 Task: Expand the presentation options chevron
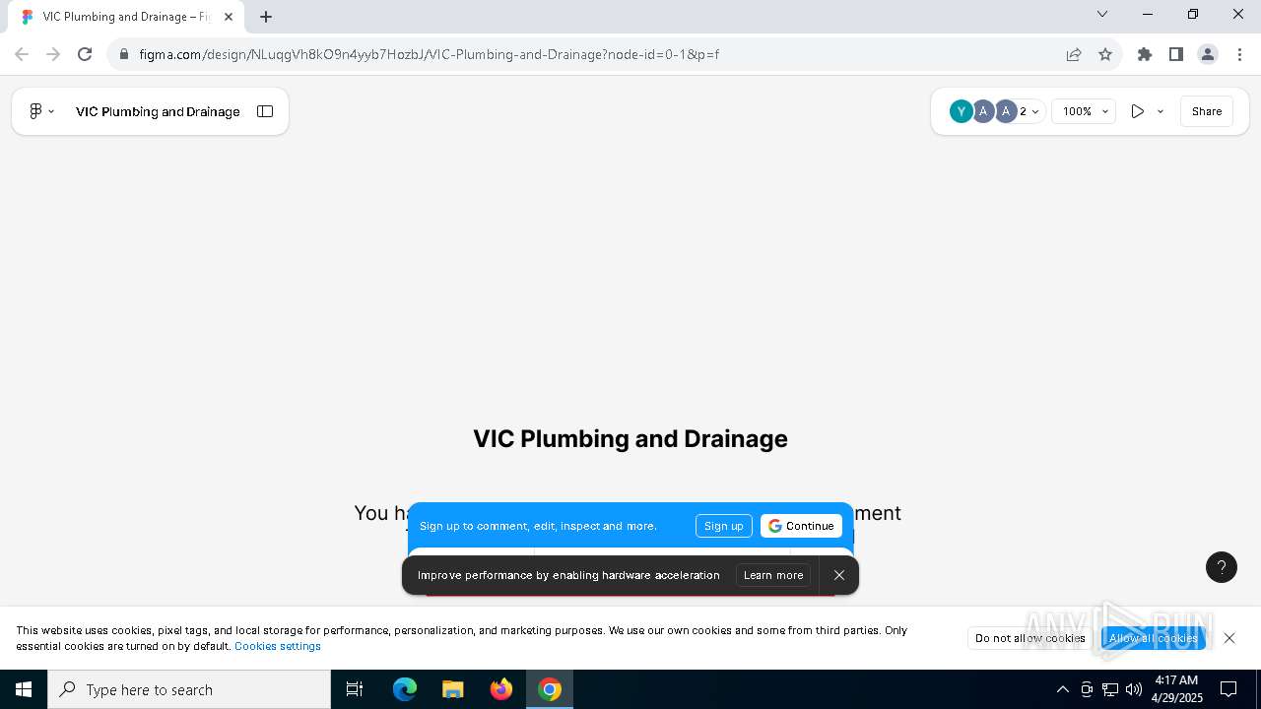click(1161, 111)
